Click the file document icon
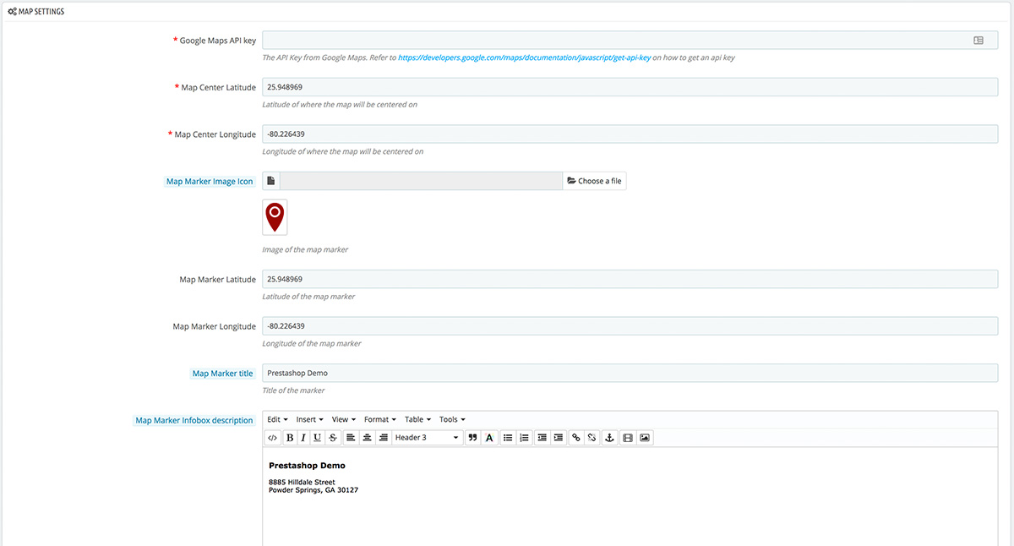The height and width of the screenshot is (546, 1014). [x=271, y=181]
